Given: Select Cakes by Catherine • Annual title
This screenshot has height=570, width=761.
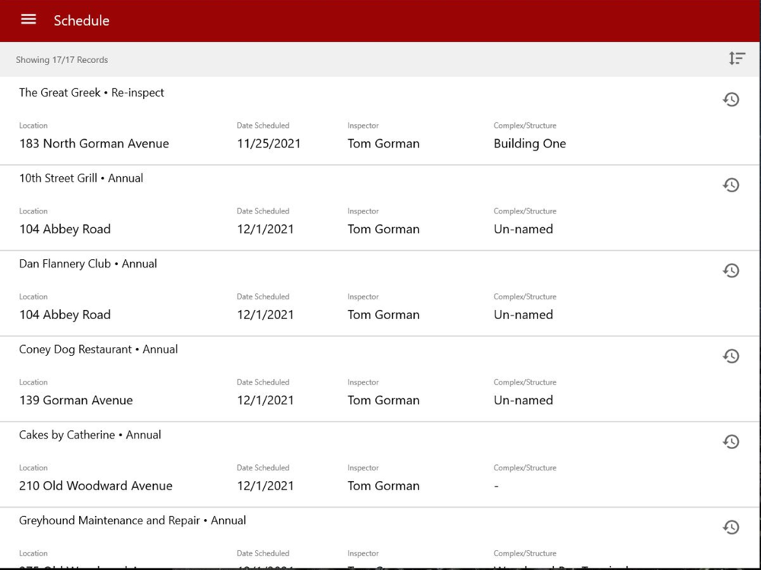Looking at the screenshot, I should tap(90, 435).
